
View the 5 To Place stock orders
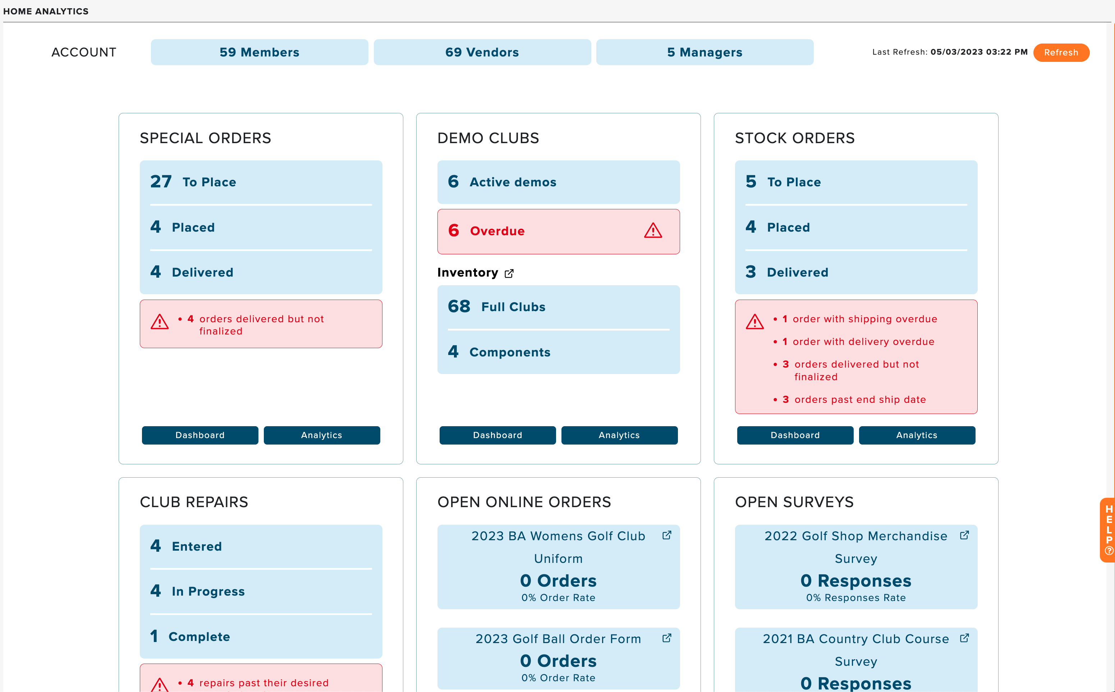pos(856,182)
